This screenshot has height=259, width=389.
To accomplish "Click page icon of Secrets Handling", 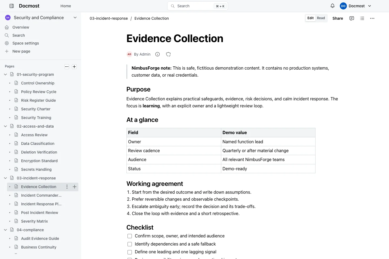I will (x=16, y=169).
